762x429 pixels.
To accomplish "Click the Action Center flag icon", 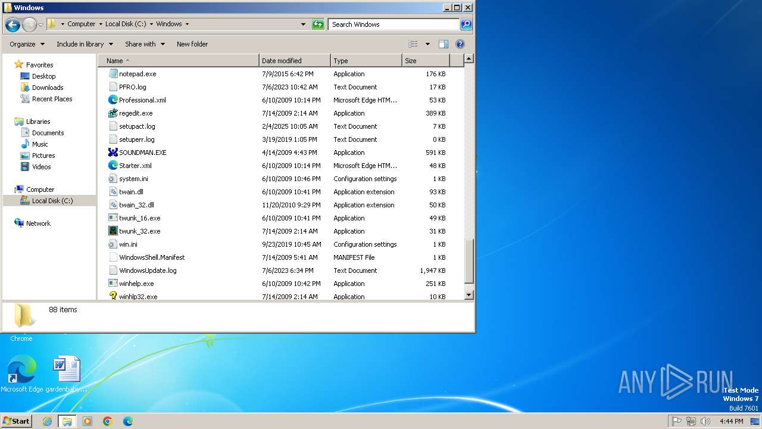I will pyautogui.click(x=676, y=421).
